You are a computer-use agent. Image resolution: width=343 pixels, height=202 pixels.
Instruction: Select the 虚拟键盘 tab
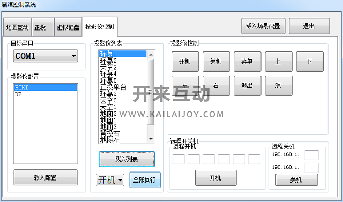pyautogui.click(x=68, y=27)
